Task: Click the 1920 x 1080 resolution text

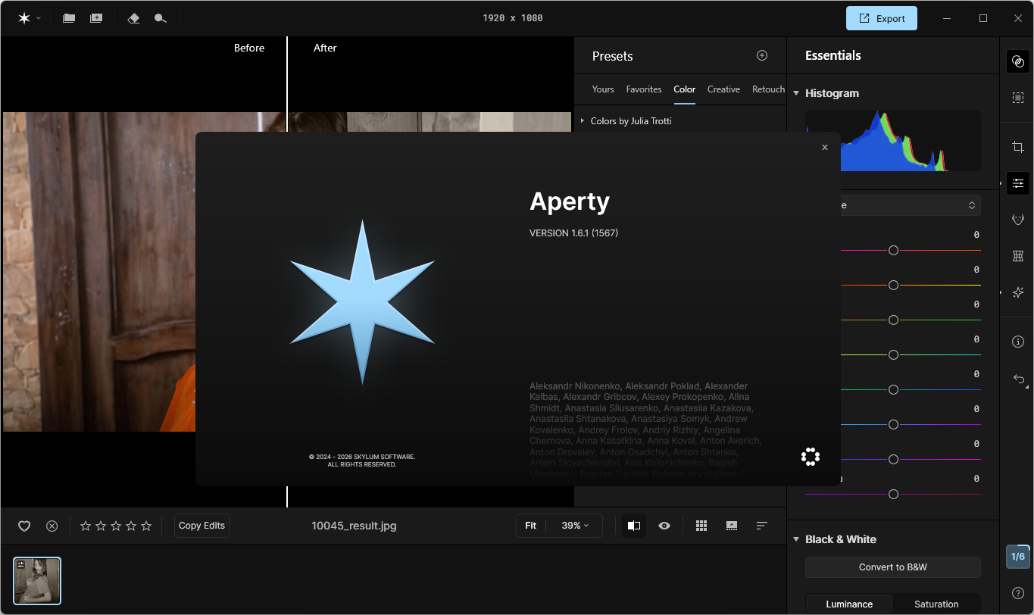Action: 513,18
